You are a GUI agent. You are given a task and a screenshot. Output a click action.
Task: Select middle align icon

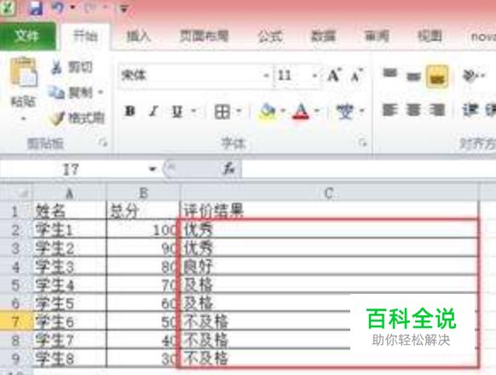click(x=413, y=76)
